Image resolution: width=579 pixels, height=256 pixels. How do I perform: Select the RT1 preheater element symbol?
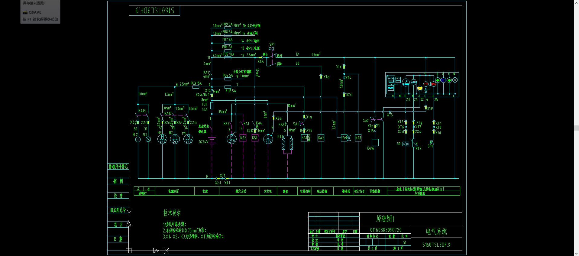tap(287, 144)
